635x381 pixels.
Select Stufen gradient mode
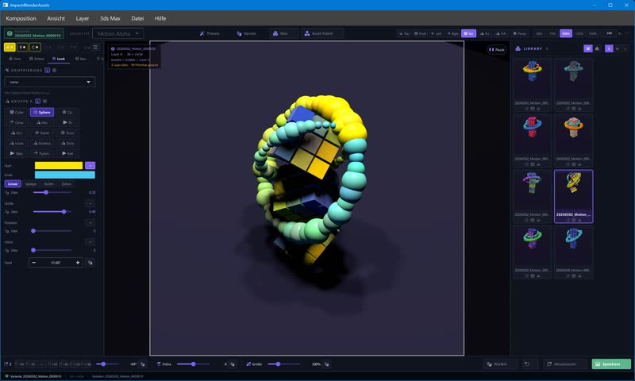point(49,184)
